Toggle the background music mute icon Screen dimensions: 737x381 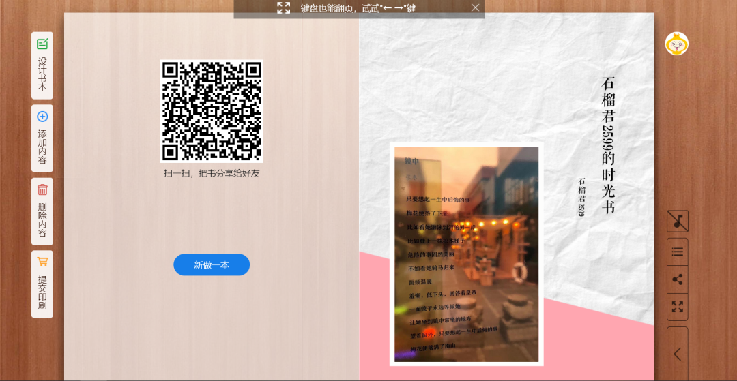(x=677, y=221)
